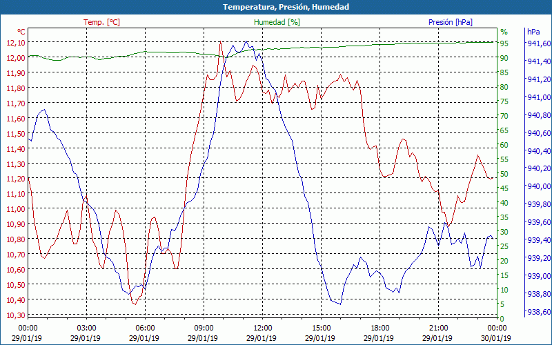
Task: Click the 939,60 pressure axis value
Action: point(539,222)
